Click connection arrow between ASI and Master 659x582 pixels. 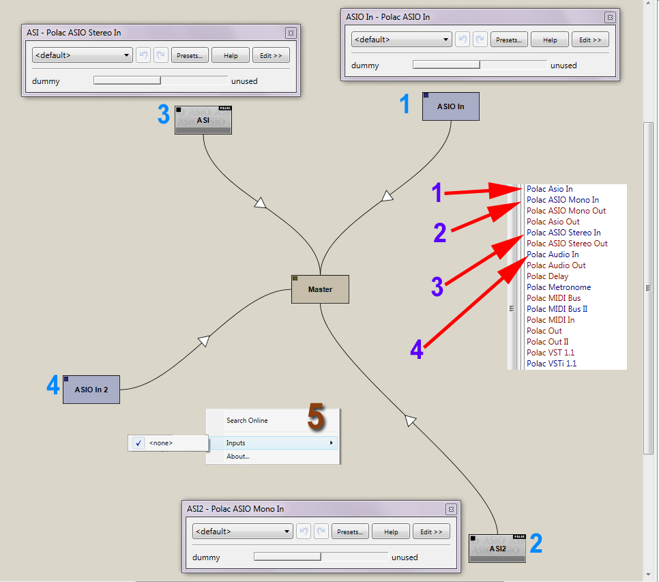pos(259,202)
